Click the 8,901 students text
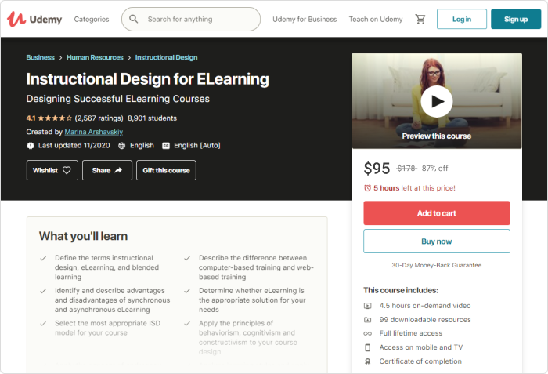The width and height of the screenshot is (548, 374). (152, 118)
